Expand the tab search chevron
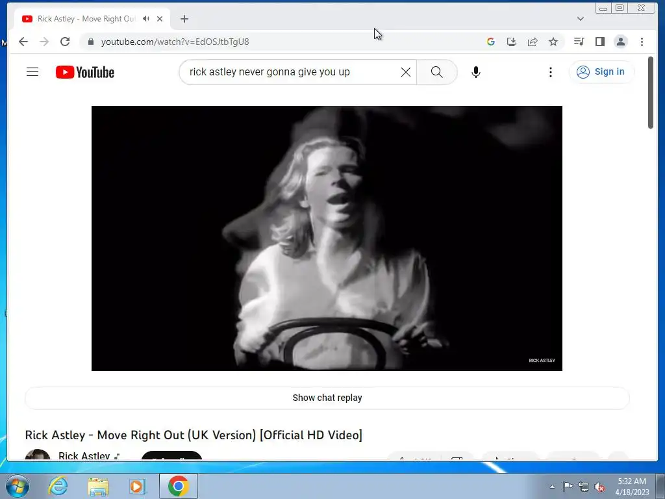Image resolution: width=665 pixels, height=499 pixels. pos(581,19)
